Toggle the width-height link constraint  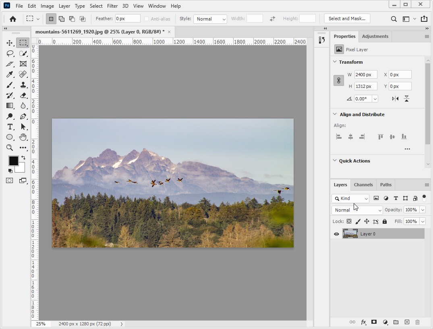339,81
